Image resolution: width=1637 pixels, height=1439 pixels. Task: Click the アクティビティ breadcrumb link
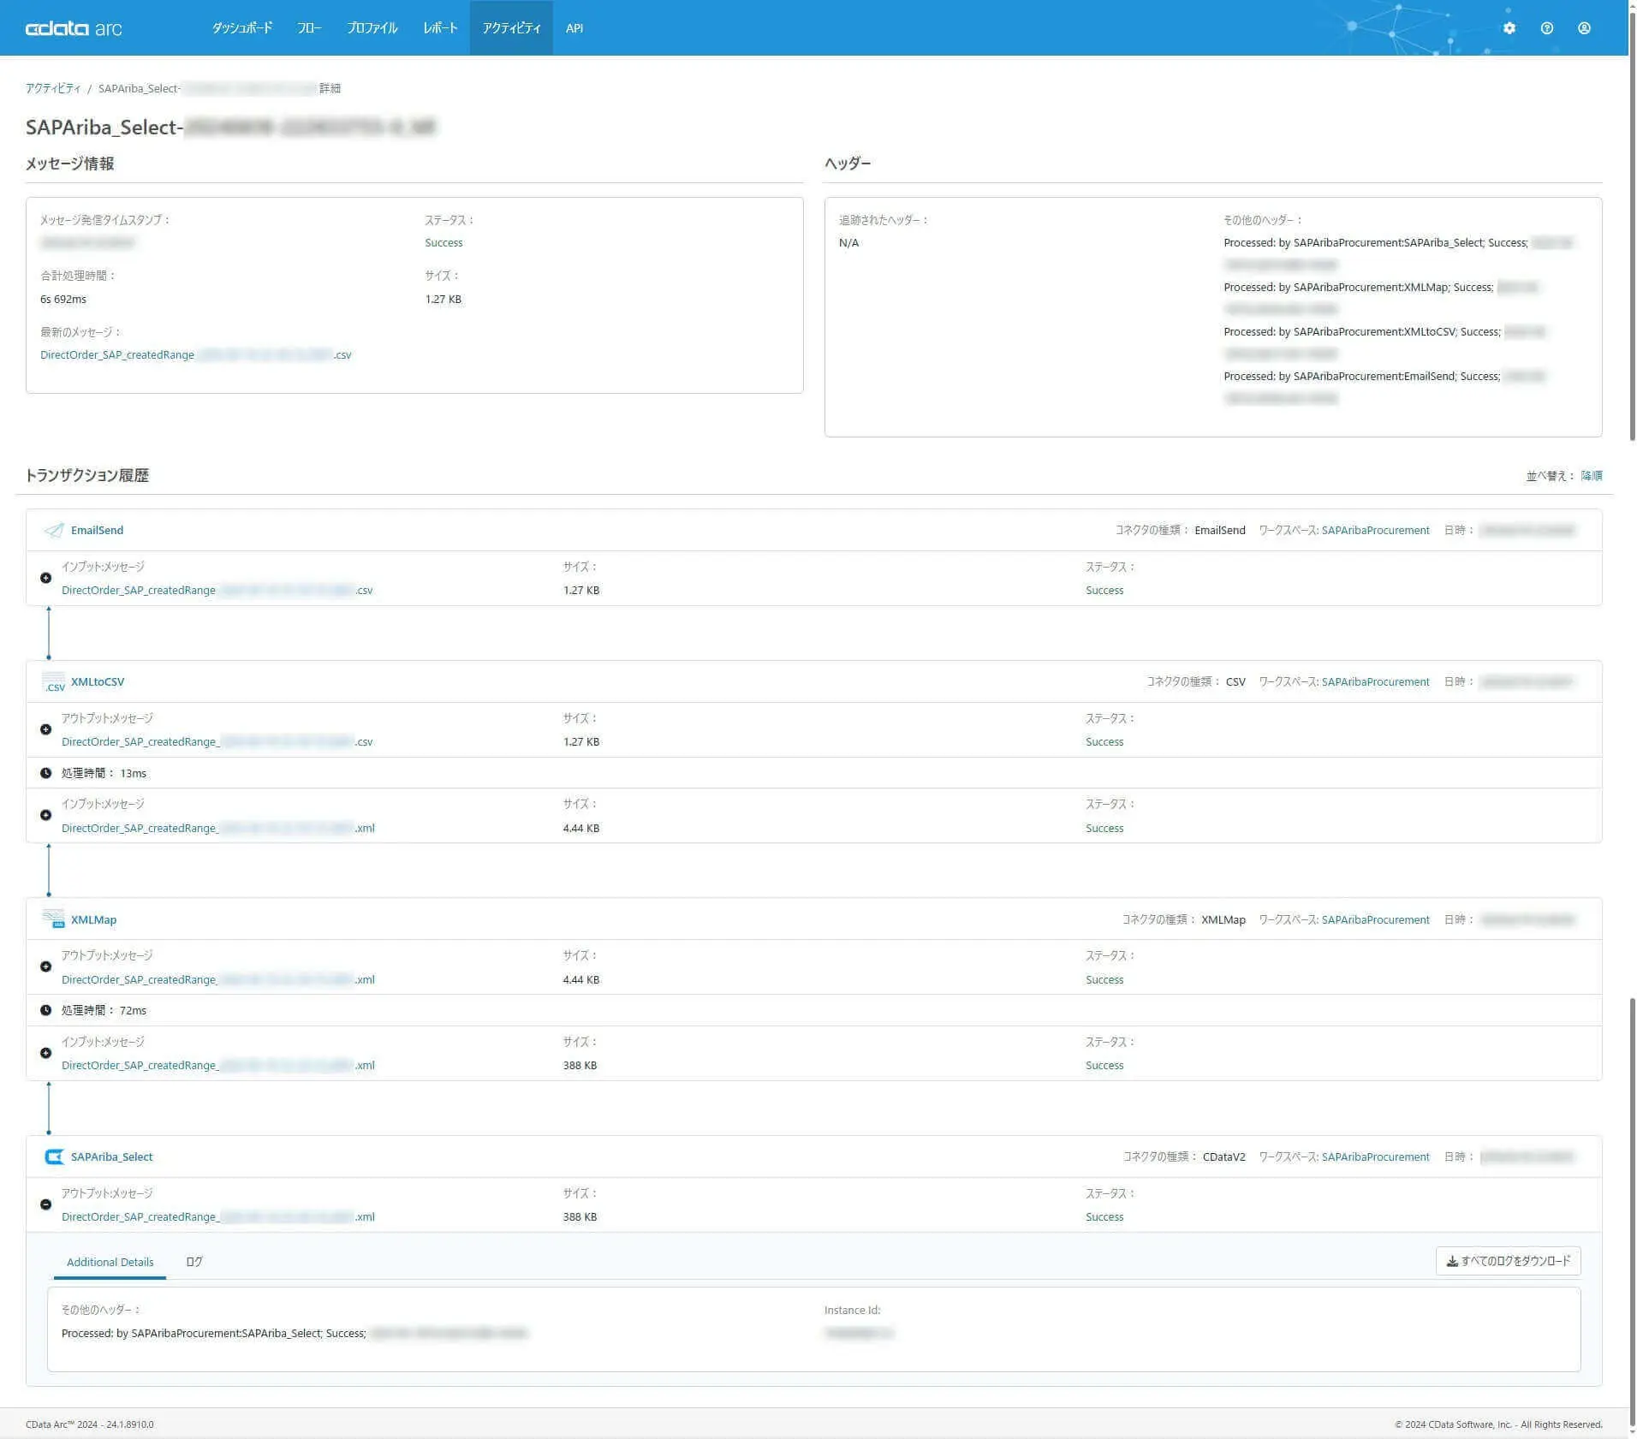coord(53,88)
